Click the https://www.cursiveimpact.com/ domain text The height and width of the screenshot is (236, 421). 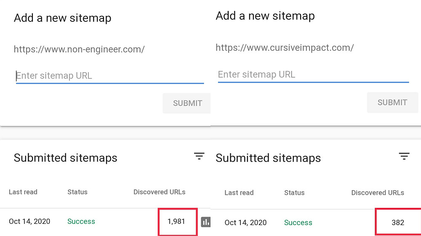(285, 47)
